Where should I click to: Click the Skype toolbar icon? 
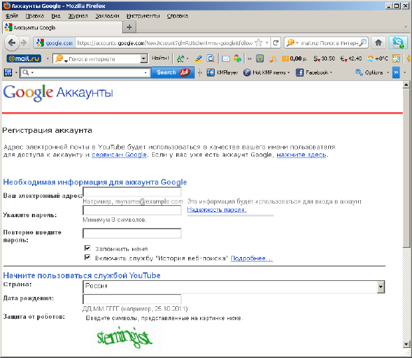tap(398, 43)
